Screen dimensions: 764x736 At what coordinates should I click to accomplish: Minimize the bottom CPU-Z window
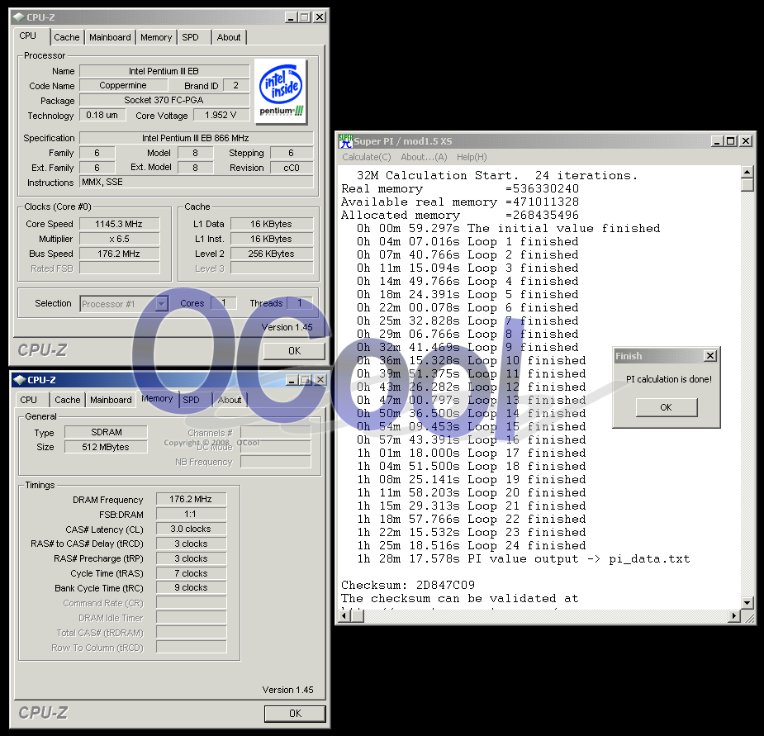tap(292, 380)
